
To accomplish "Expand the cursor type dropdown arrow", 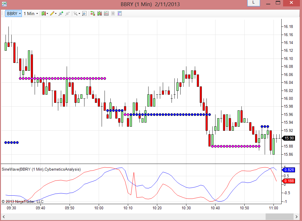I will 79,13.
